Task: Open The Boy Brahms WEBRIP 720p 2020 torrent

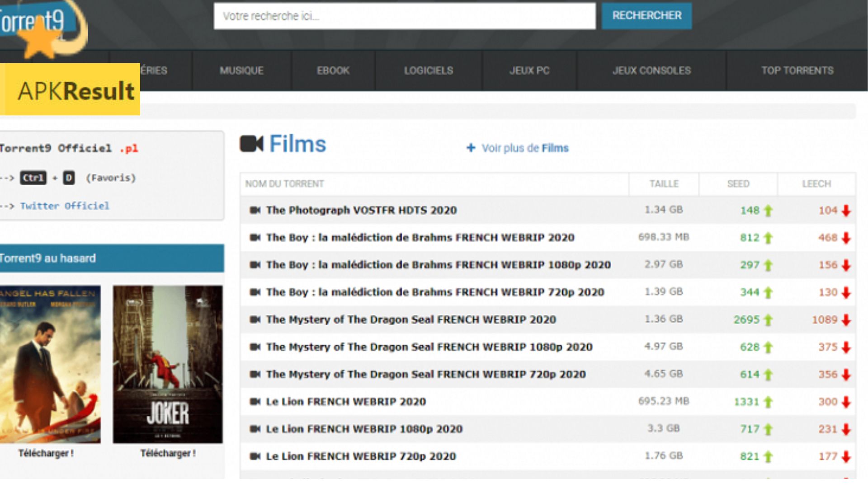Action: click(x=435, y=292)
